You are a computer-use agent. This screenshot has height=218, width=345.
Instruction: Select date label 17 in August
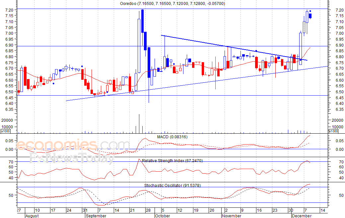53,210
